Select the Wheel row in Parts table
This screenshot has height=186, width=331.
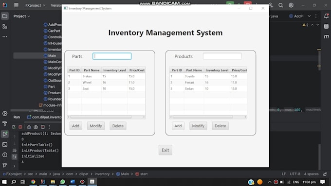click(106, 83)
